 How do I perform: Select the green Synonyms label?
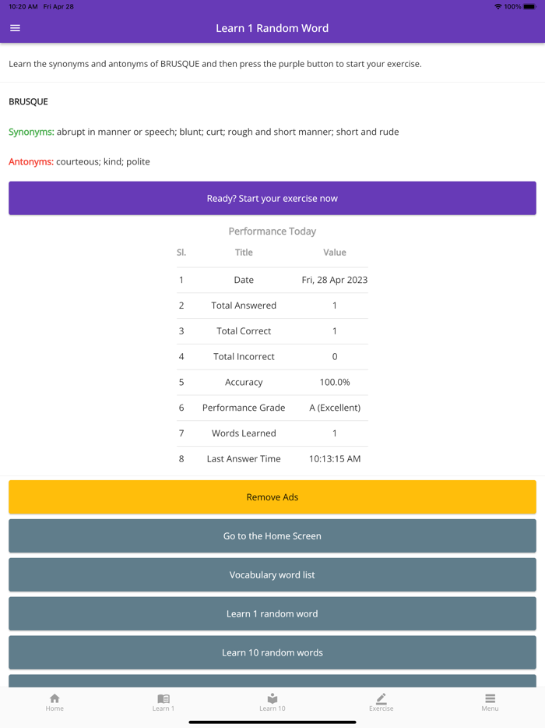click(x=30, y=132)
